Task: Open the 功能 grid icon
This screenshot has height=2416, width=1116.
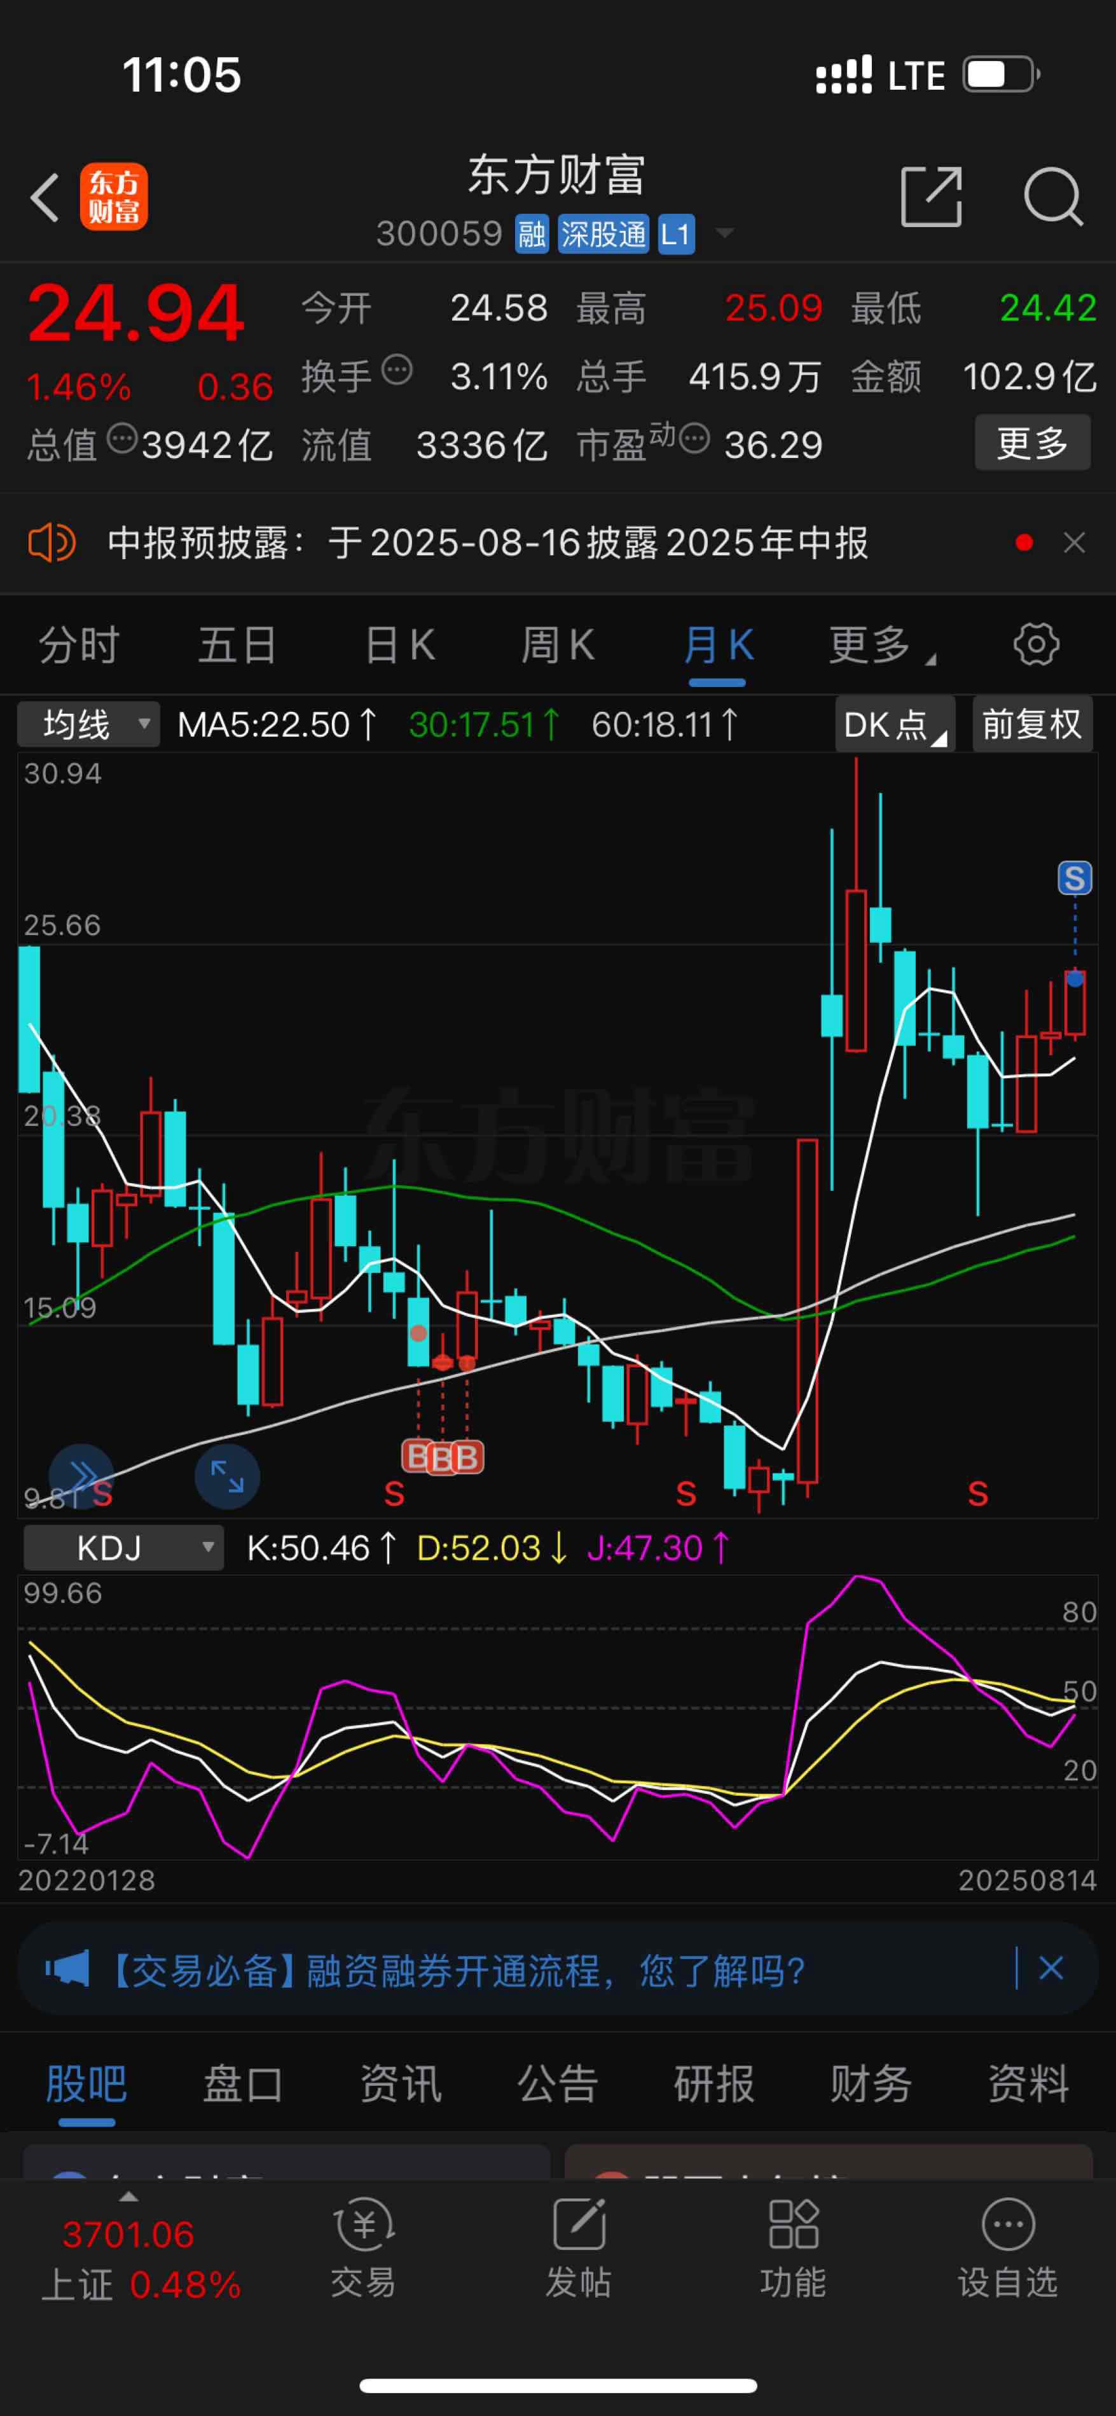Action: (794, 2224)
